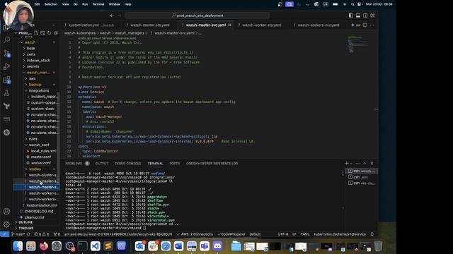Screen dimensions: 453x254
Task: Change the YAML language mode
Action: pos(305,234)
